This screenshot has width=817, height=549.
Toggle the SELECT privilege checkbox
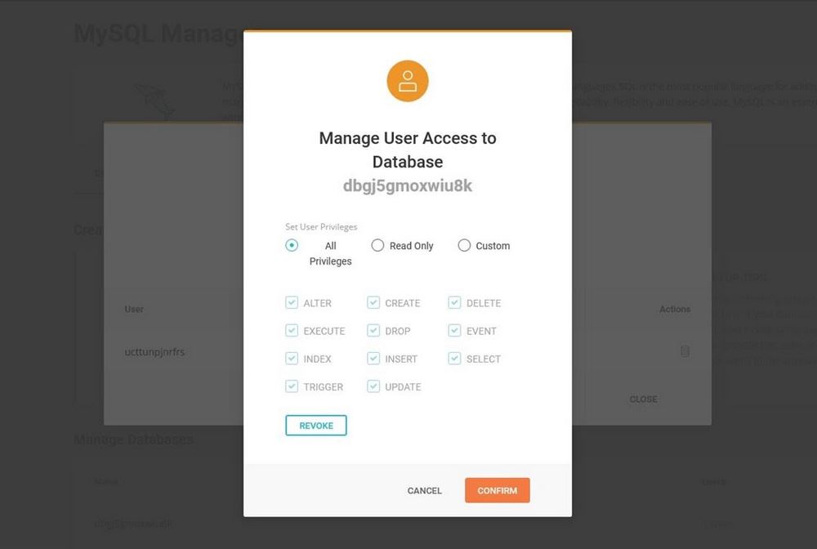coord(454,359)
